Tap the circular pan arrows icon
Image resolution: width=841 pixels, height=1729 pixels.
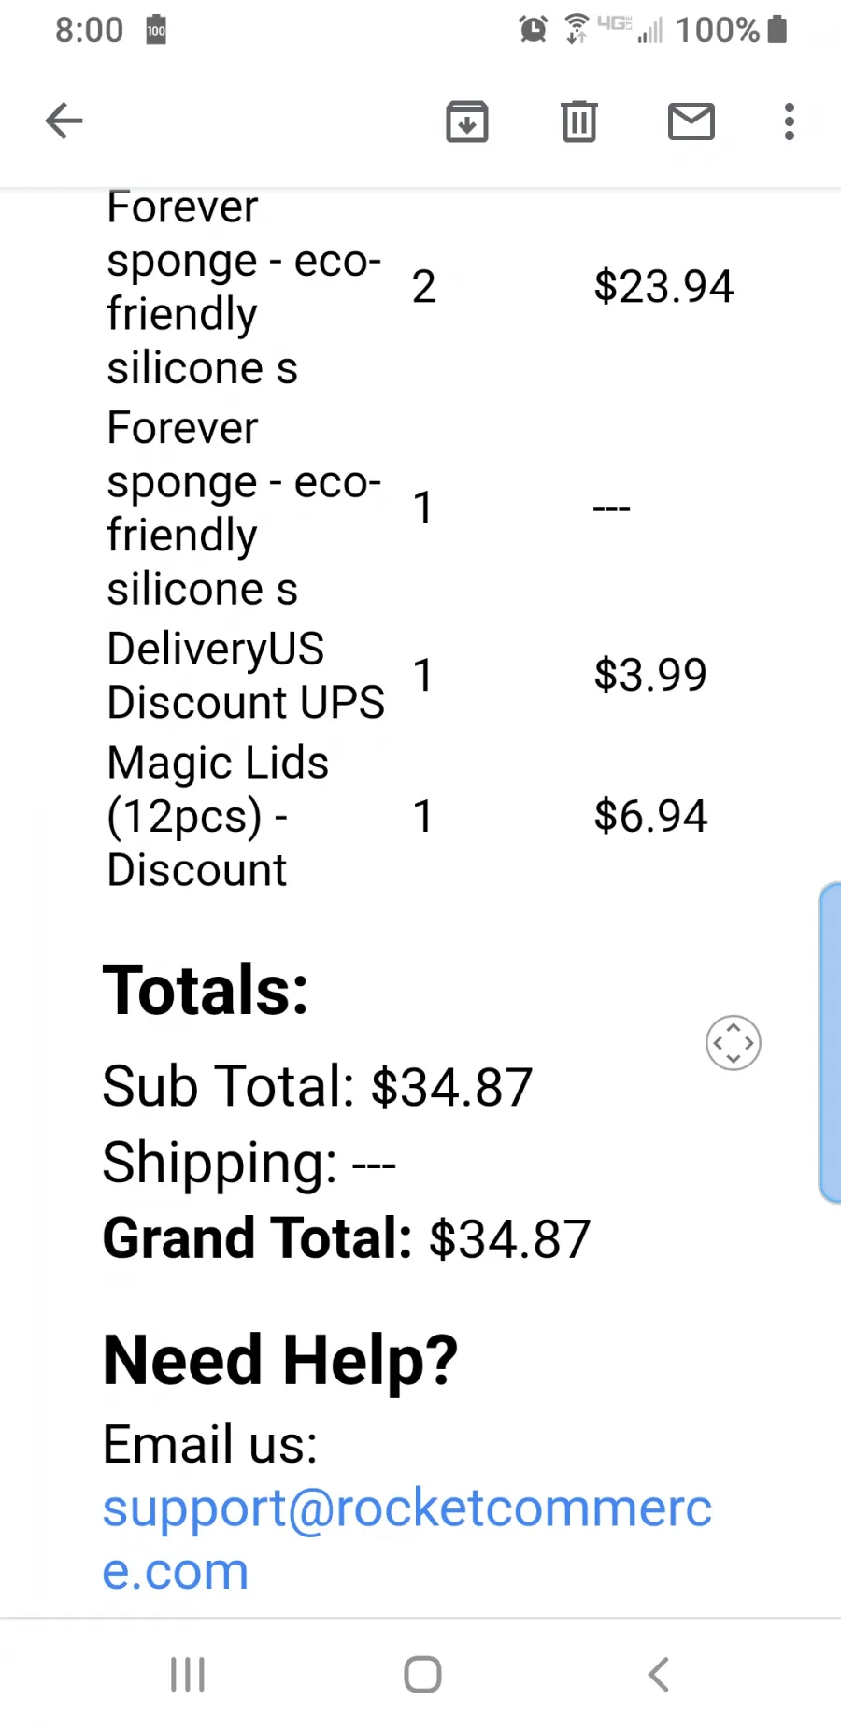click(x=734, y=1043)
